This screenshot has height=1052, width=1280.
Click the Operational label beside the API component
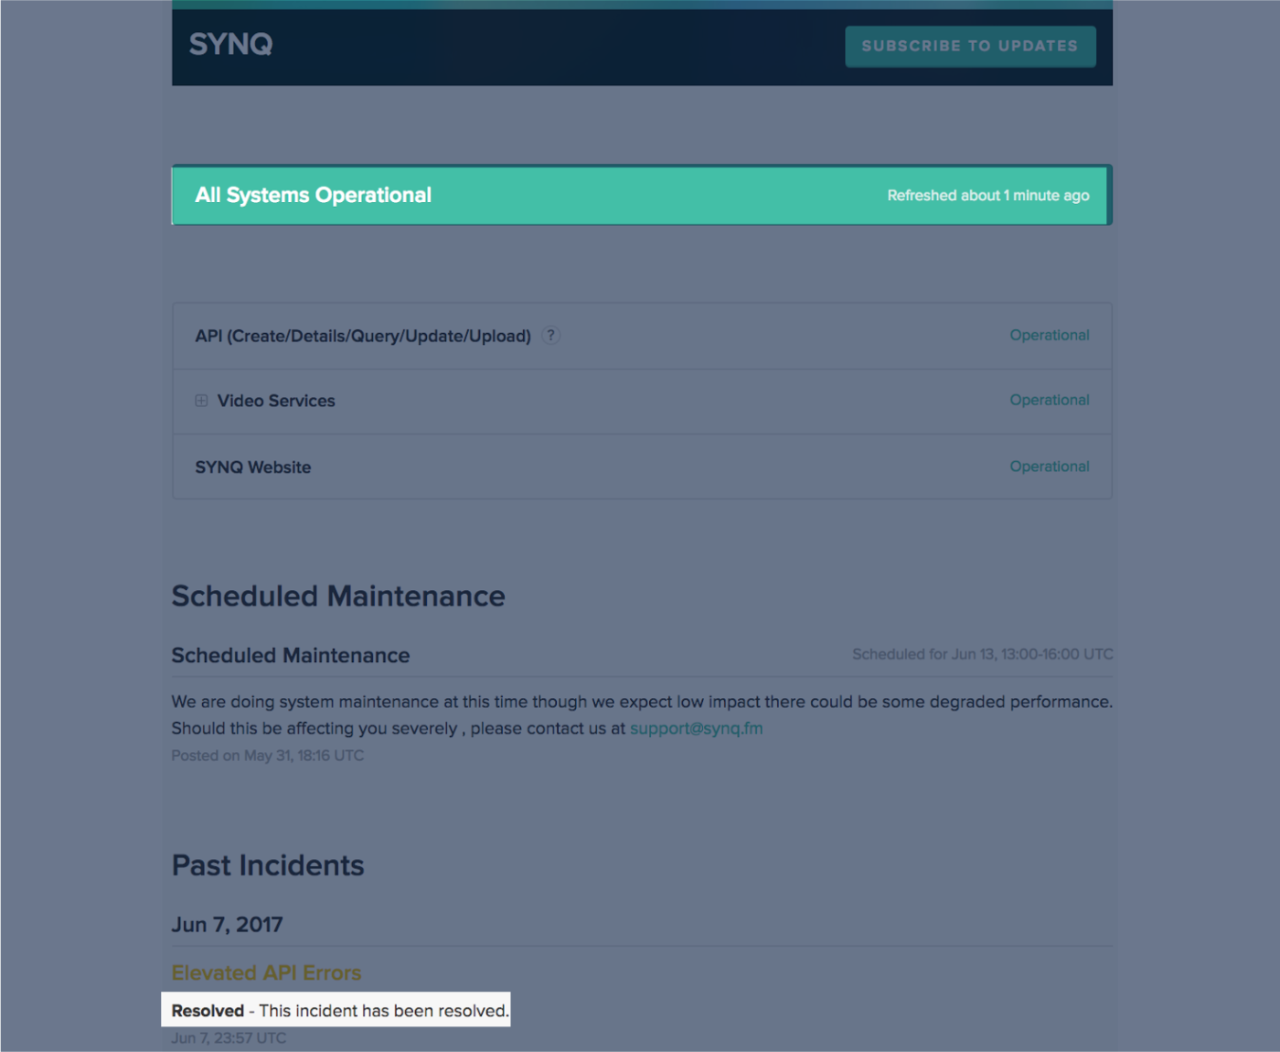[1050, 335]
